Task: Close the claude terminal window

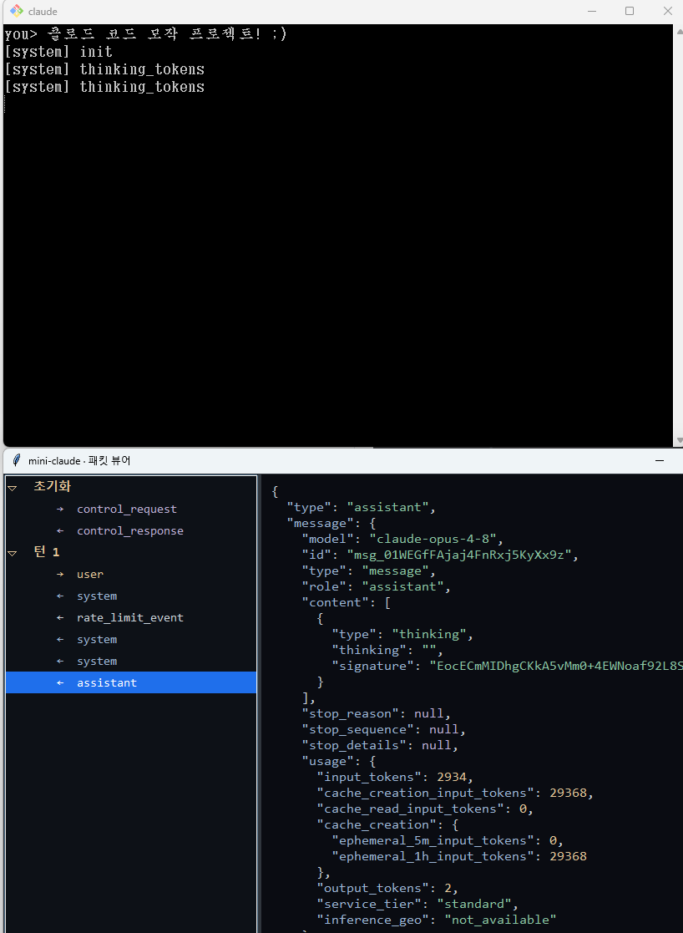Action: (x=667, y=11)
